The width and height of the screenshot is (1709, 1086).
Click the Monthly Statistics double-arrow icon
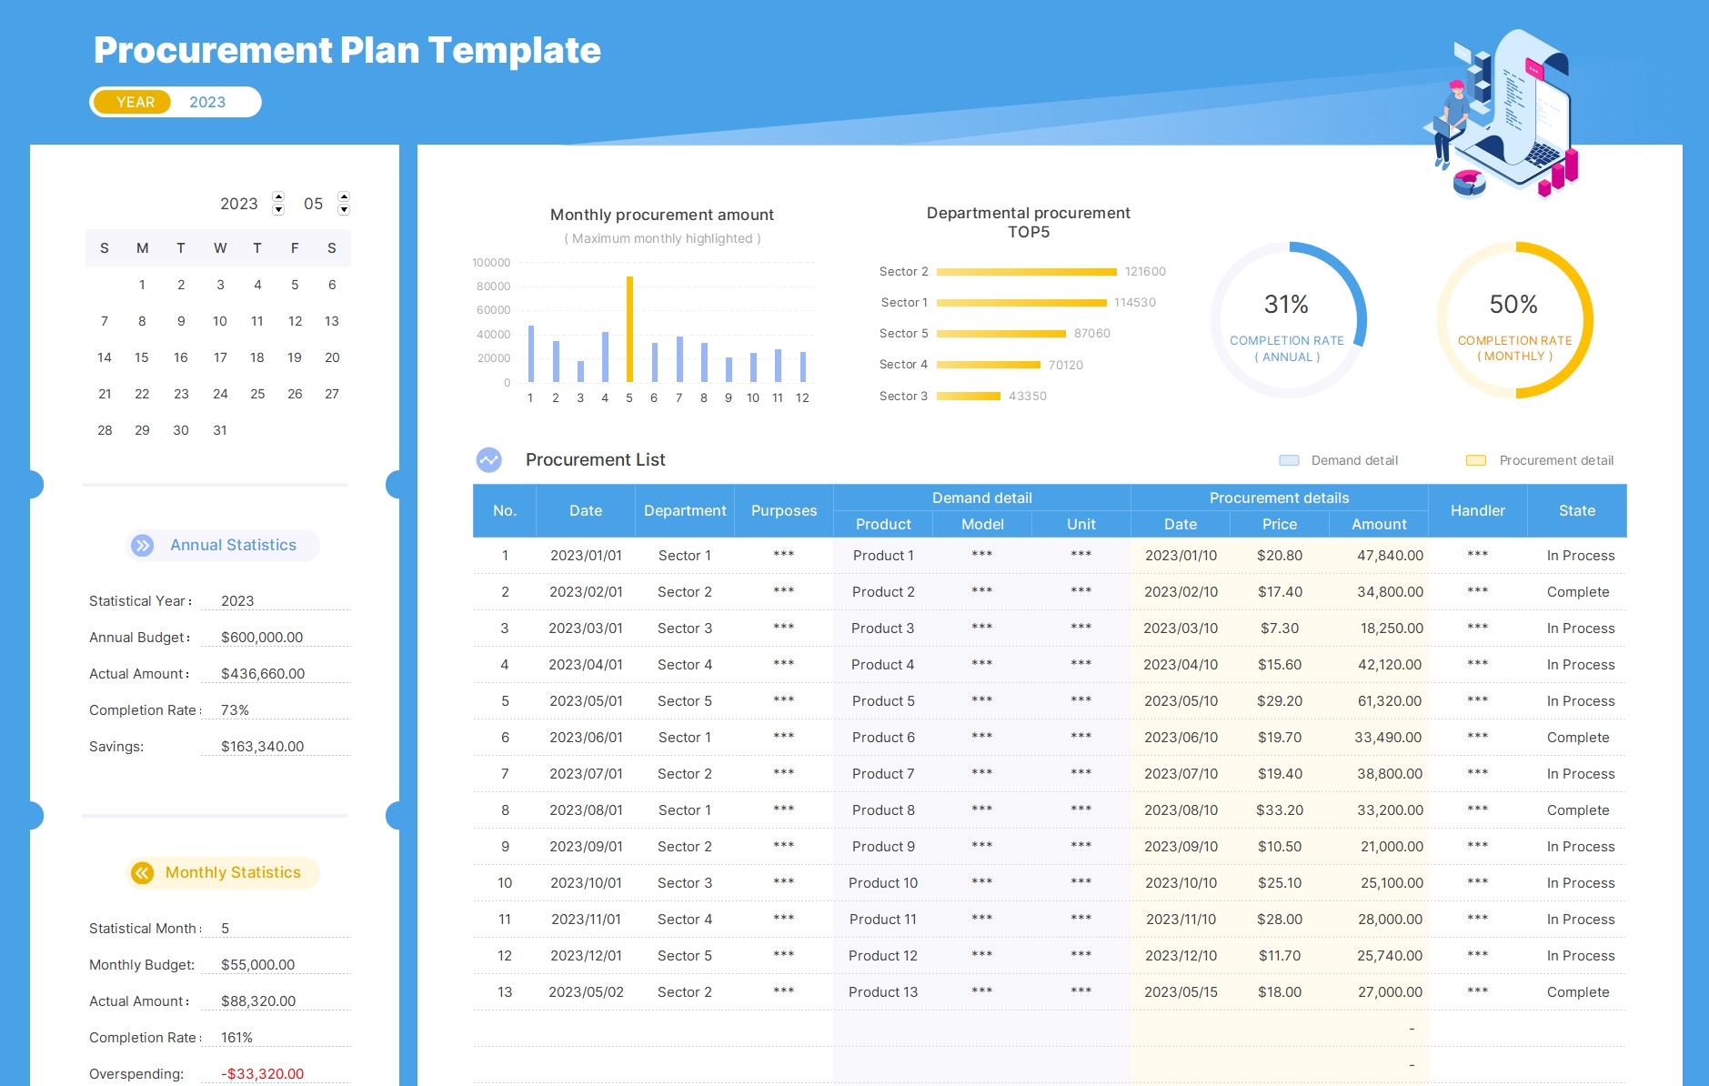(x=143, y=872)
